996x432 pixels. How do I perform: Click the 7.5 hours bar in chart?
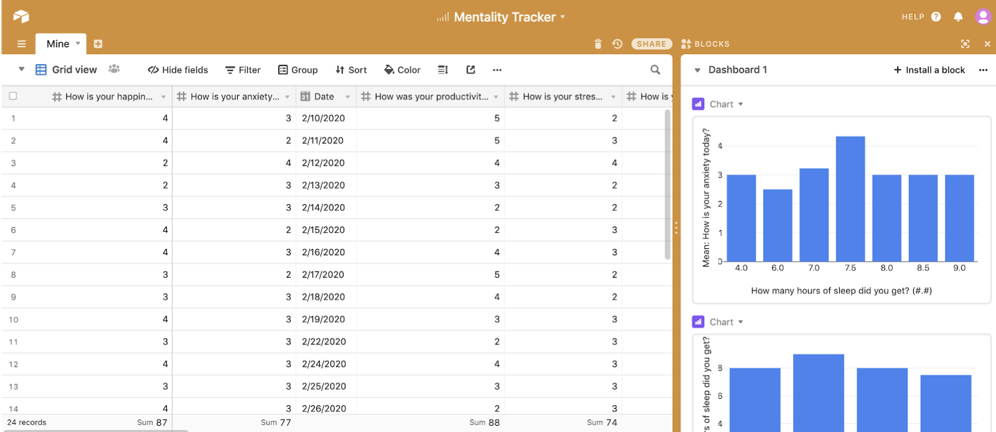(x=850, y=199)
